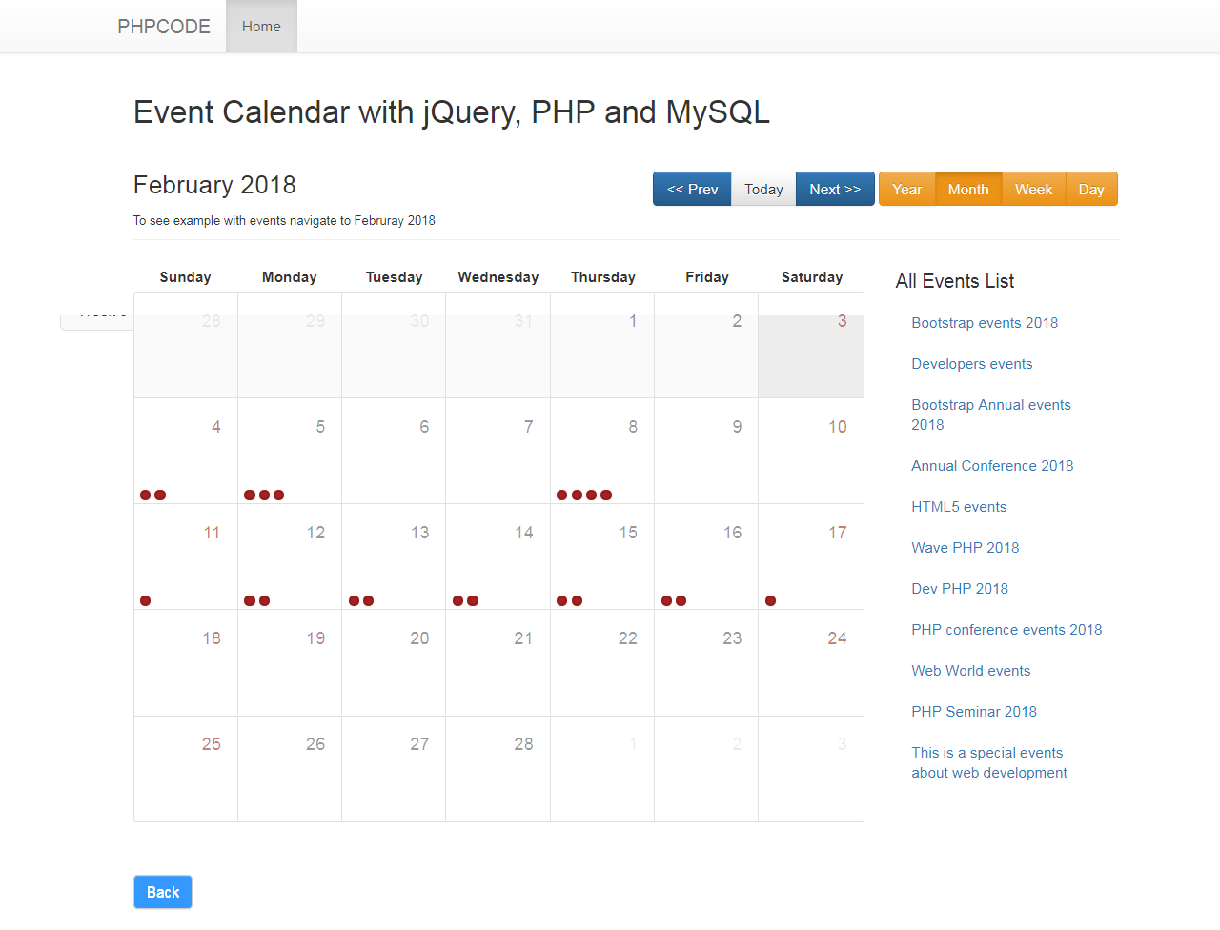The height and width of the screenshot is (930, 1220).
Task: Click first event dot on February 5
Action: (x=250, y=495)
